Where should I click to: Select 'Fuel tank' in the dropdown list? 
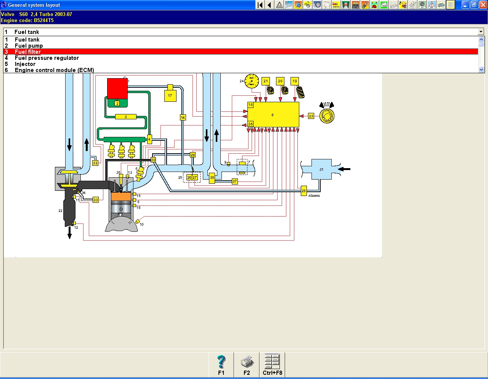click(x=241, y=40)
